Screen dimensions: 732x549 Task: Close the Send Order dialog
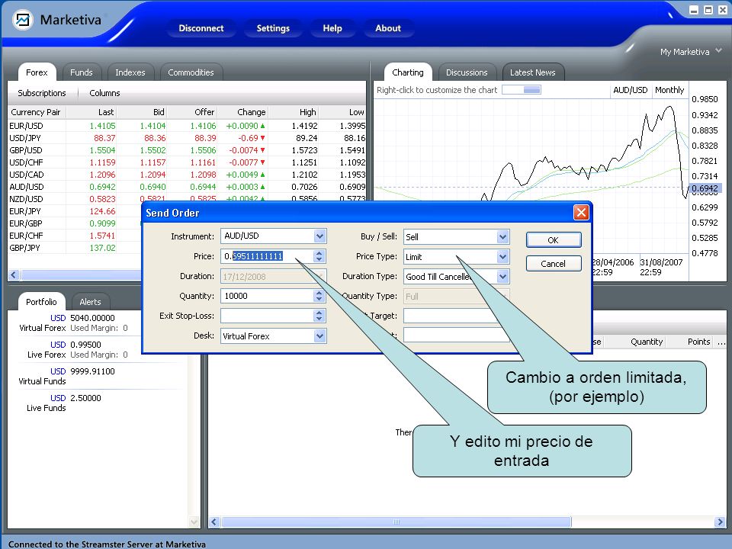581,213
